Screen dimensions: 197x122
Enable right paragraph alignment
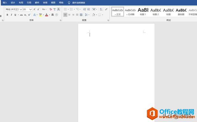73,15
